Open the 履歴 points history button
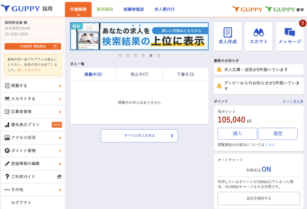Viewport: 307px width, 209px height. point(278,134)
